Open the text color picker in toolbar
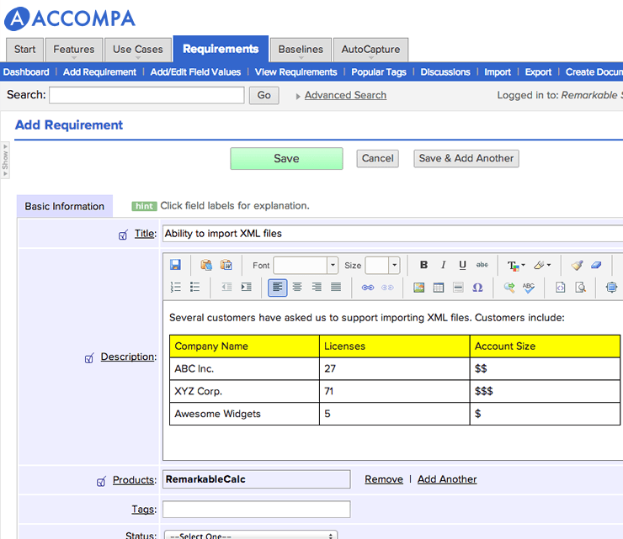 pos(515,265)
